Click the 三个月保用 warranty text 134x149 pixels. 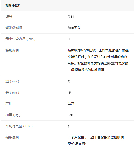76,137
